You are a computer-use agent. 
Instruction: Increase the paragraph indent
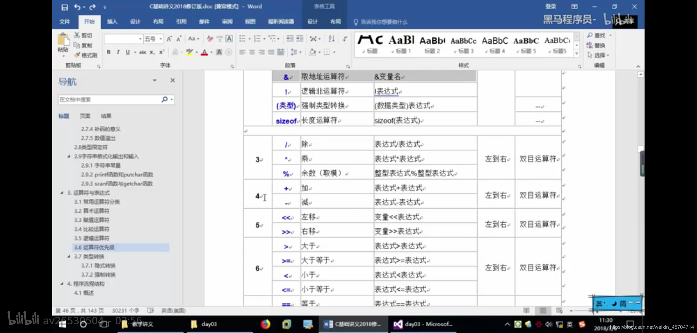(x=300, y=39)
